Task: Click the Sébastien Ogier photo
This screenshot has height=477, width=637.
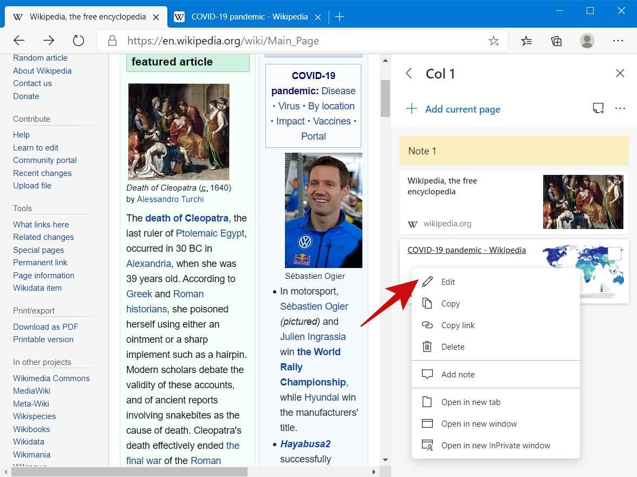Action: [323, 210]
